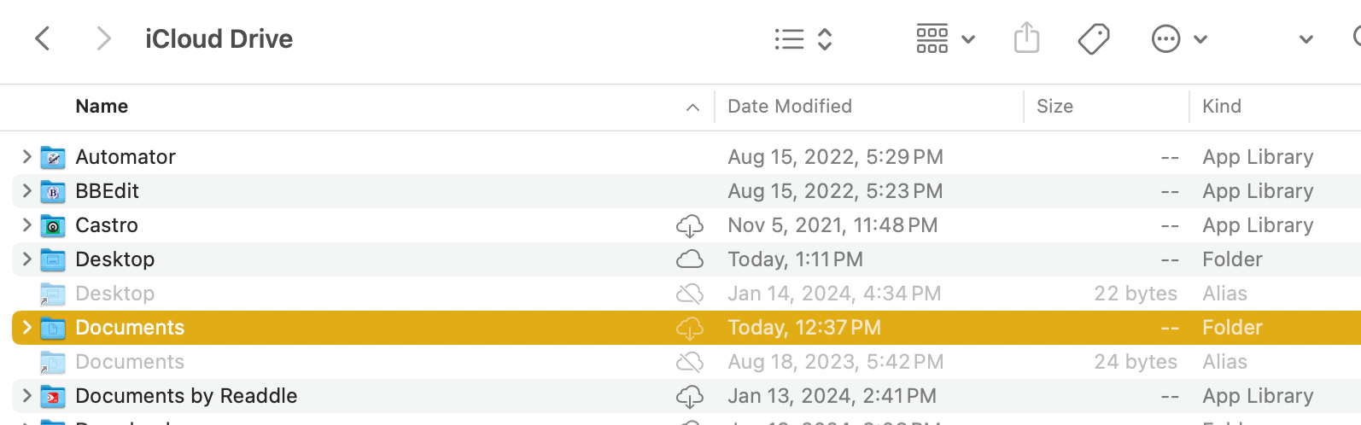Click the date Aug 18, 2023, 5:42 PM
Image resolution: width=1361 pixels, height=425 pixels.
pyautogui.click(x=836, y=362)
